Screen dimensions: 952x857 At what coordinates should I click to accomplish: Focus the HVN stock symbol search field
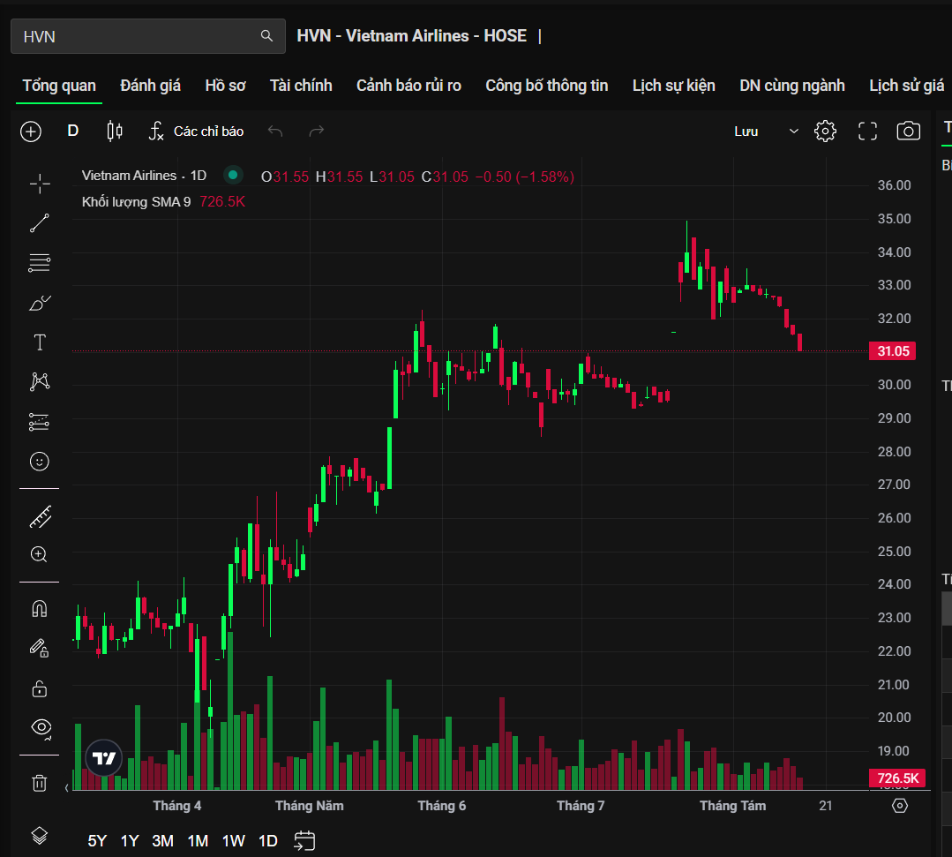(x=147, y=36)
